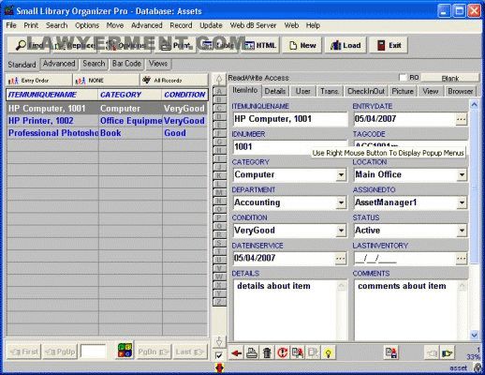Click the IDNUMBER input field
485x375 pixels.
(x=290, y=146)
